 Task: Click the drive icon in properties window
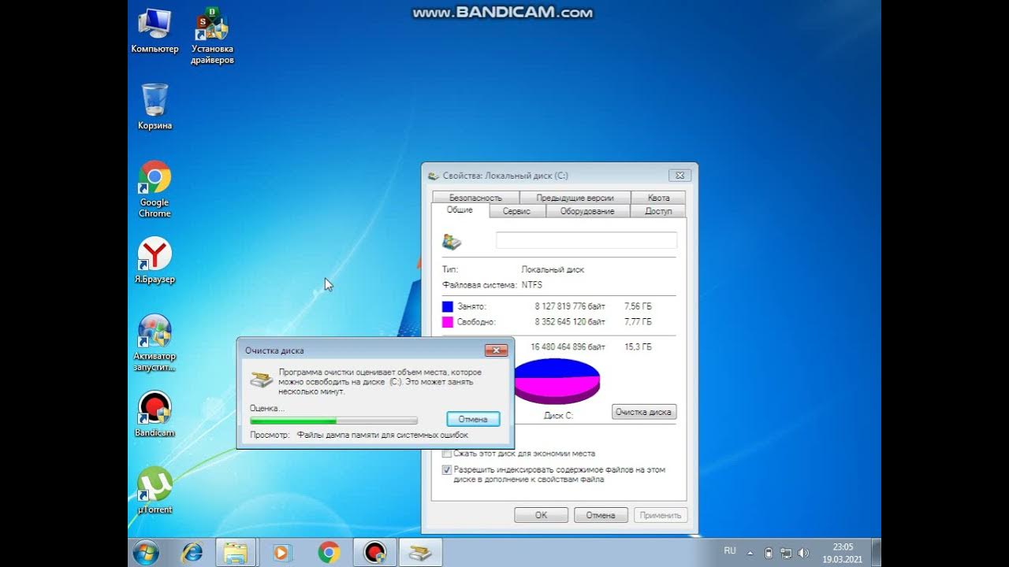[452, 242]
